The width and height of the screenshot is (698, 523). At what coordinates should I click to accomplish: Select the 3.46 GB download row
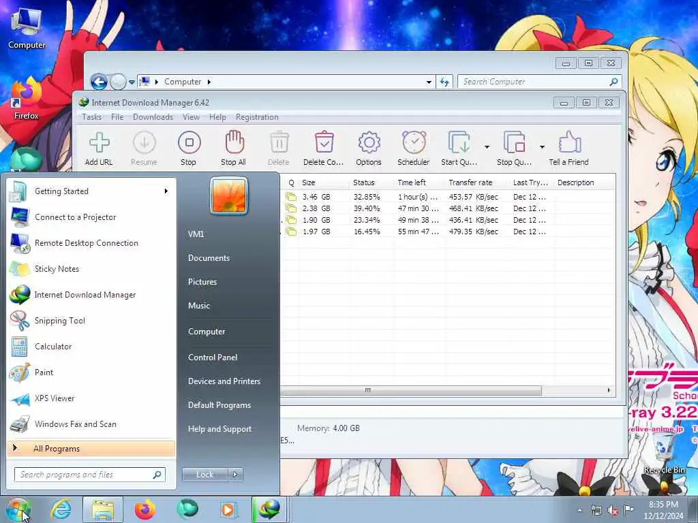pyautogui.click(x=447, y=197)
